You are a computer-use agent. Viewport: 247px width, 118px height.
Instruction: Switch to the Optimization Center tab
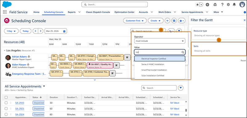(124, 12)
